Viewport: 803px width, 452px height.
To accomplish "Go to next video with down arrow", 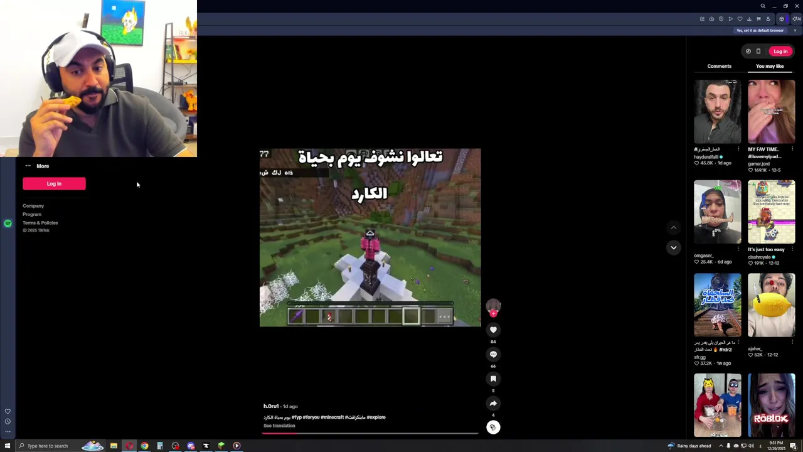I will pos(673,247).
